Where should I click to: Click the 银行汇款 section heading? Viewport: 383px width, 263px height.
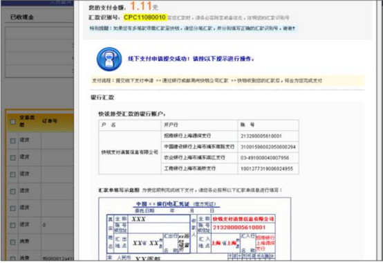click(102, 98)
